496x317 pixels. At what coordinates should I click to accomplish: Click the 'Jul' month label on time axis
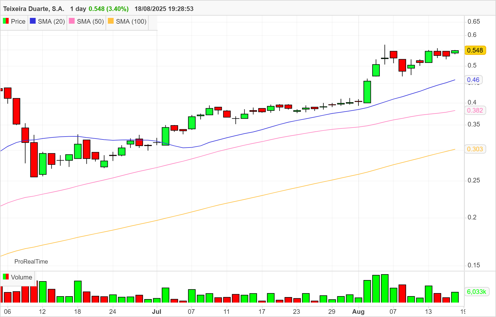point(157,312)
